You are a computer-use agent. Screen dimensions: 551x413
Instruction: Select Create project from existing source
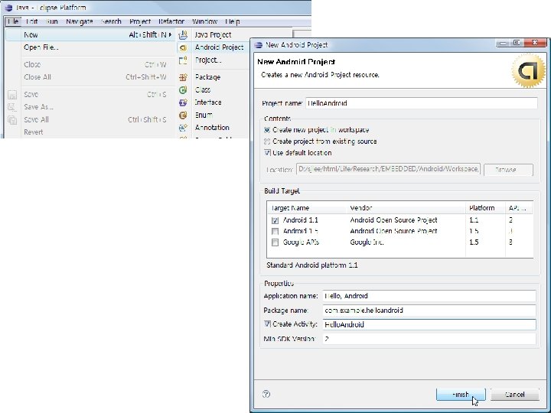267,141
